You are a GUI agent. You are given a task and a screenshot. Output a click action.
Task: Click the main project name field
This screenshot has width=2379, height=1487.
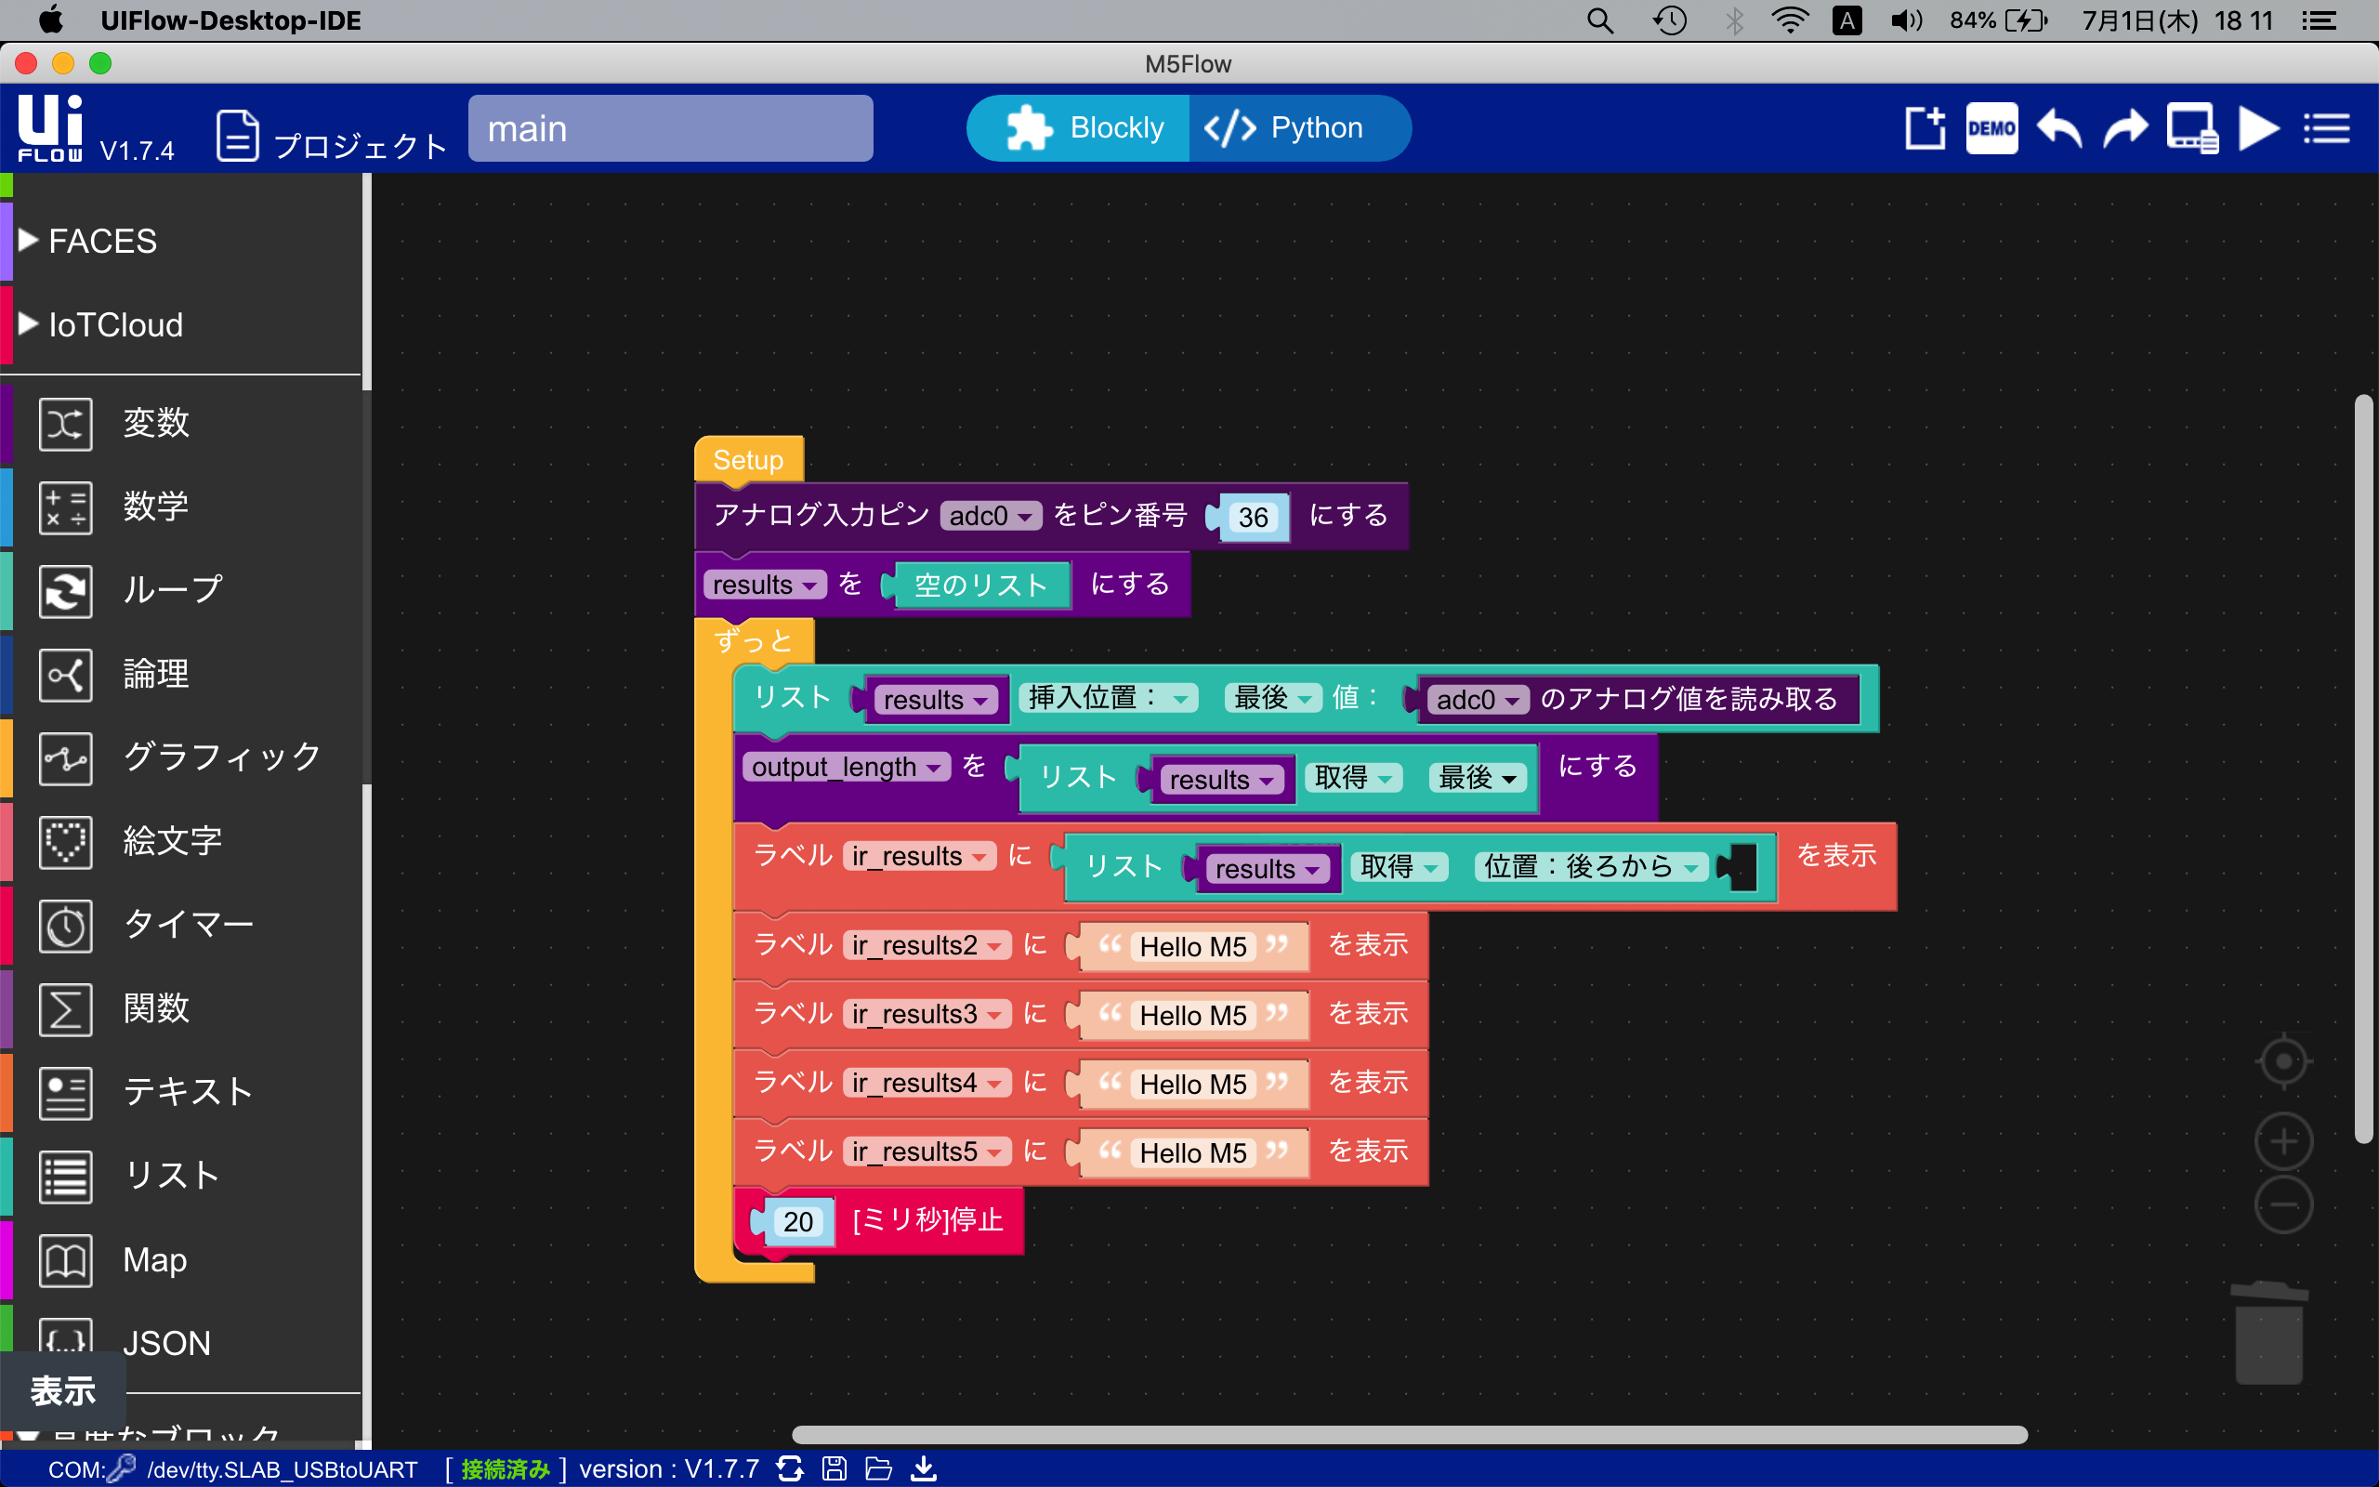pyautogui.click(x=669, y=129)
